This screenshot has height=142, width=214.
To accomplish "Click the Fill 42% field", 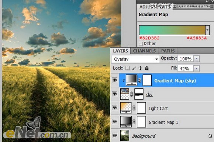I will pyautogui.click(x=186, y=69).
